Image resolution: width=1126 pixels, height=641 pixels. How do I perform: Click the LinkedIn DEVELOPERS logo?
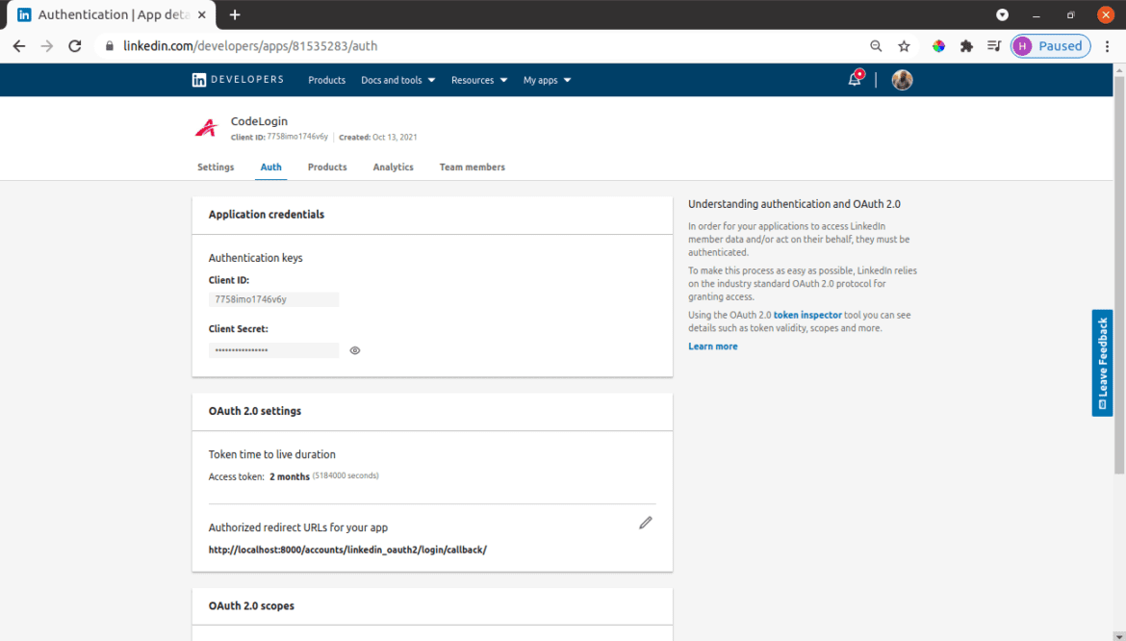[237, 80]
